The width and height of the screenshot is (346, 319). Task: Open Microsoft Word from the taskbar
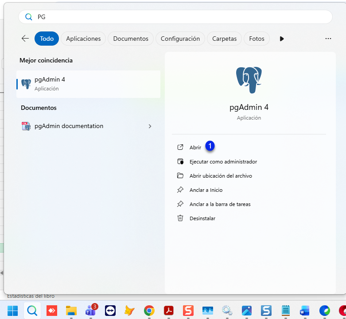305,311
